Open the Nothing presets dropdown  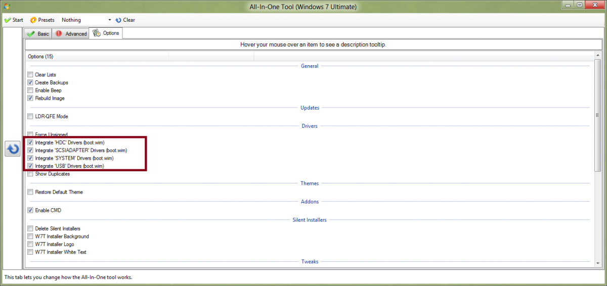pos(86,20)
